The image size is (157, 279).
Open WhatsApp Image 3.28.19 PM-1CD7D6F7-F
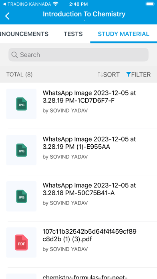[89, 97]
